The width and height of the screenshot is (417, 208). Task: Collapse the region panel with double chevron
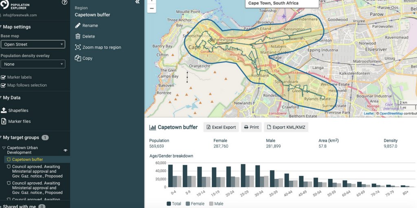pos(137,2)
